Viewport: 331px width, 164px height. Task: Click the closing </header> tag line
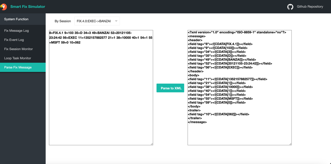pyautogui.click(x=196, y=71)
